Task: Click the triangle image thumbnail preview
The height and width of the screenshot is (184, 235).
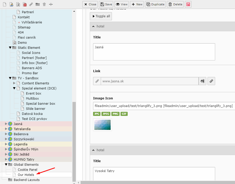Action: click(102, 125)
